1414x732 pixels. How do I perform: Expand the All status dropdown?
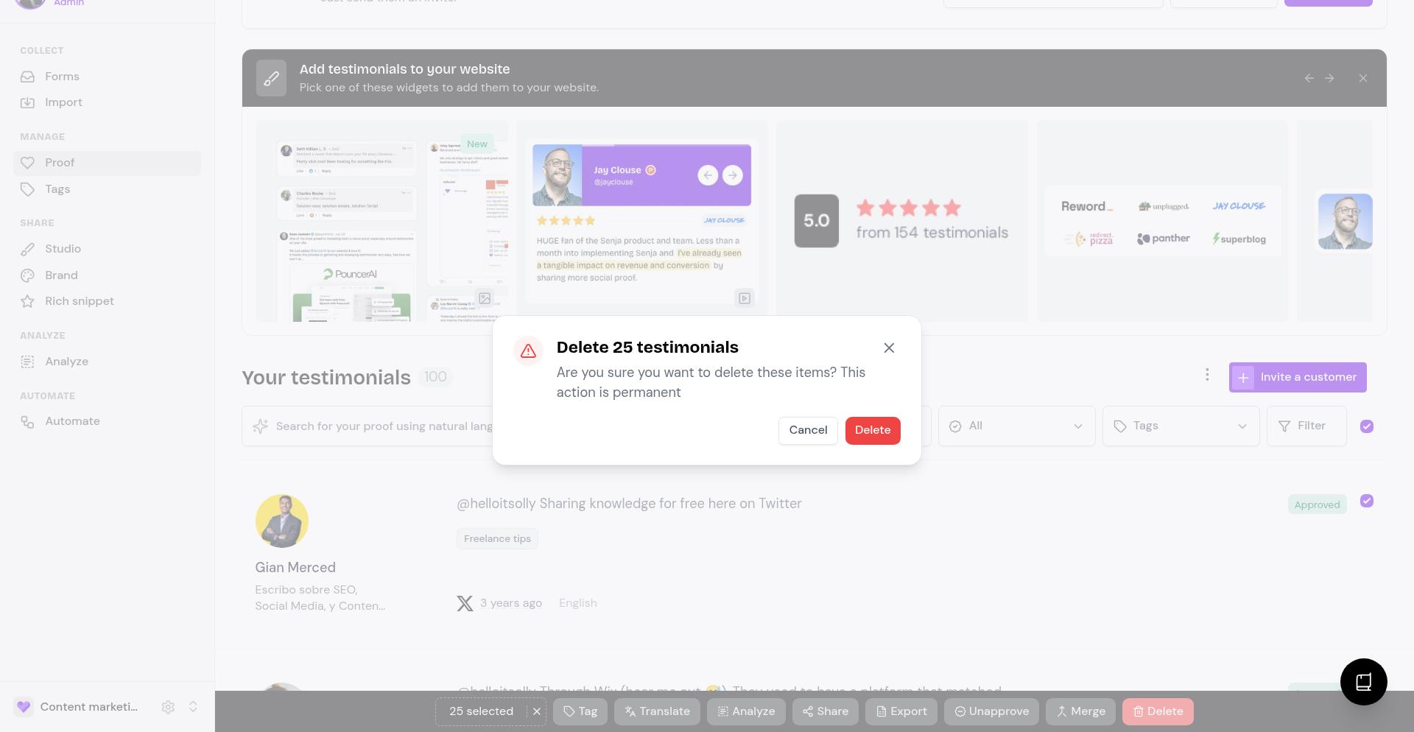(x=1016, y=426)
